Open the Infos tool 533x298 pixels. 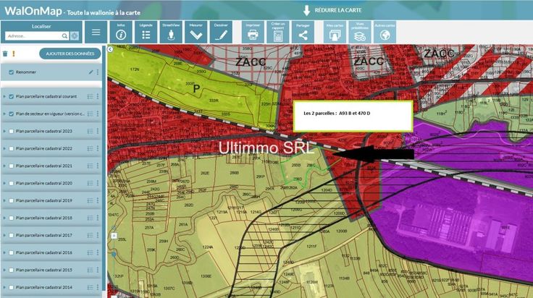121,34
